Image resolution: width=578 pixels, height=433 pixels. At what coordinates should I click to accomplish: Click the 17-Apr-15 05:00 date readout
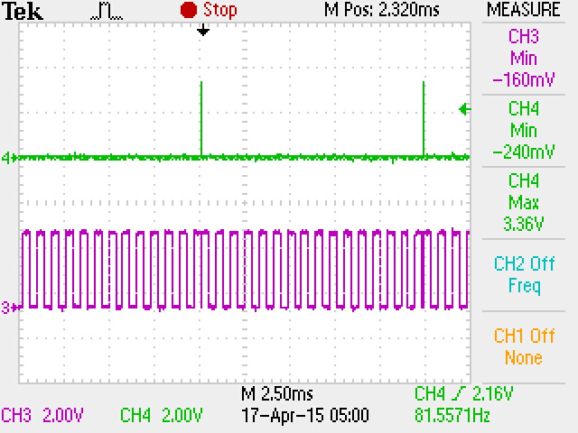point(305,415)
